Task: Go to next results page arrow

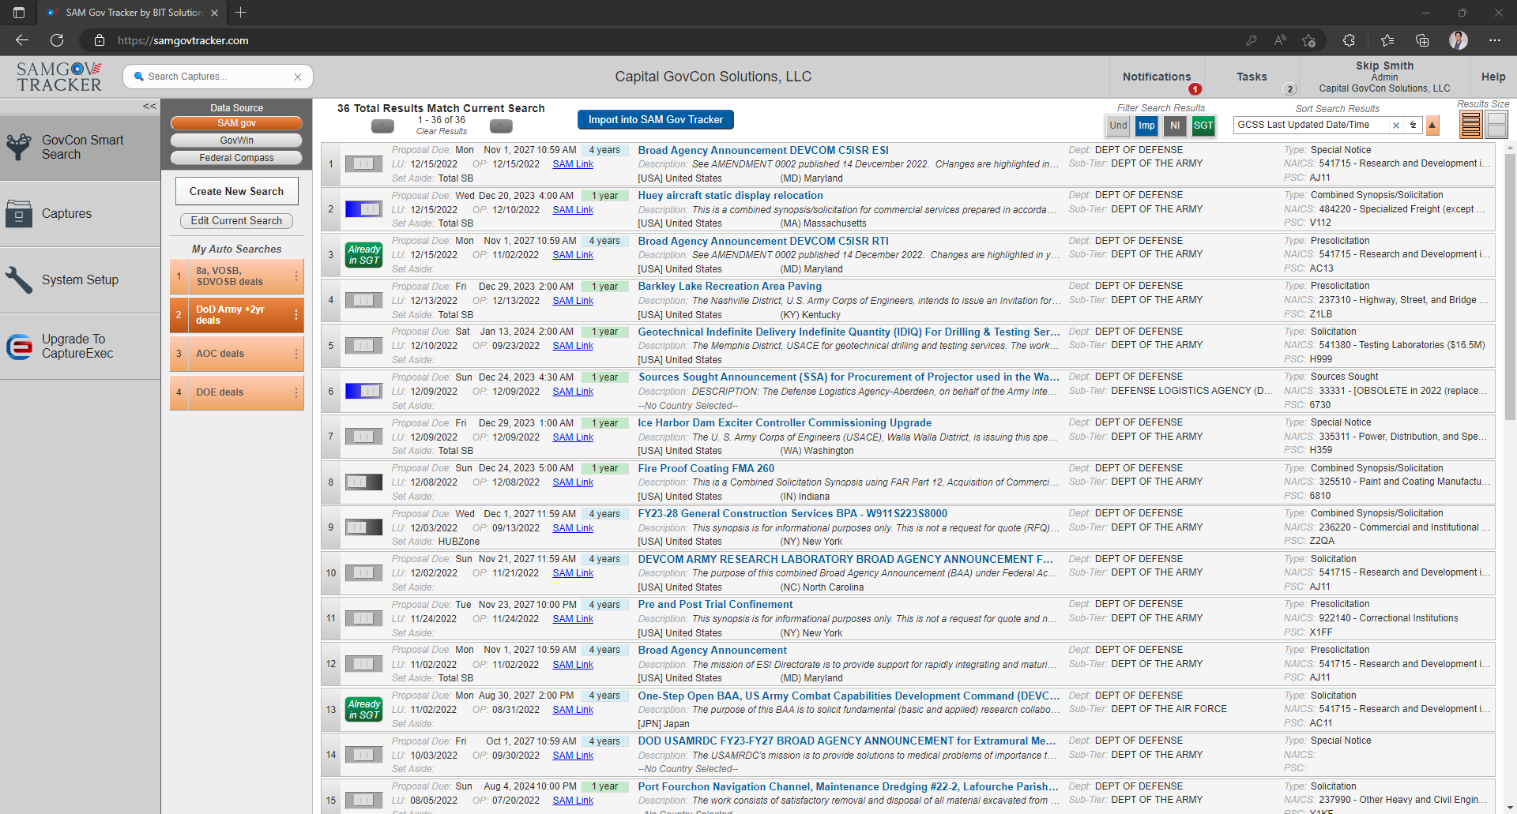Action: point(501,126)
